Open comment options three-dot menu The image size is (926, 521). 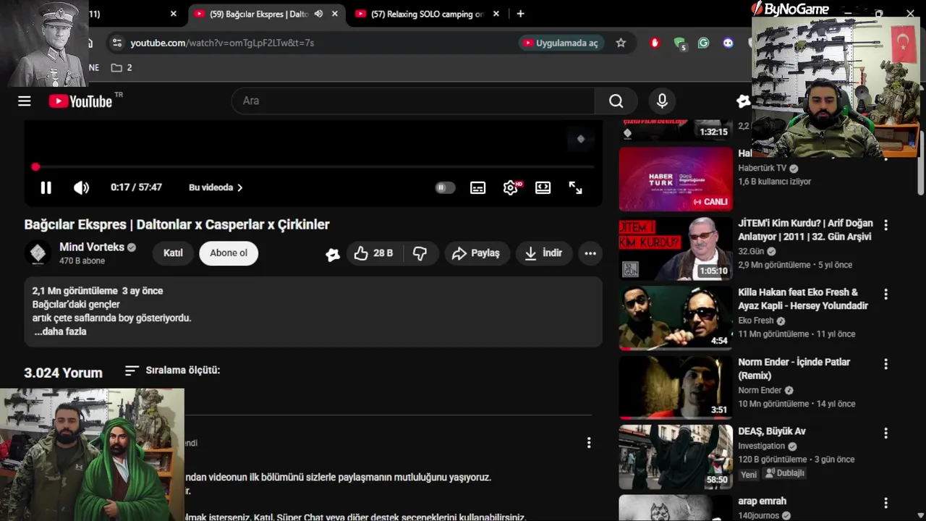point(589,443)
